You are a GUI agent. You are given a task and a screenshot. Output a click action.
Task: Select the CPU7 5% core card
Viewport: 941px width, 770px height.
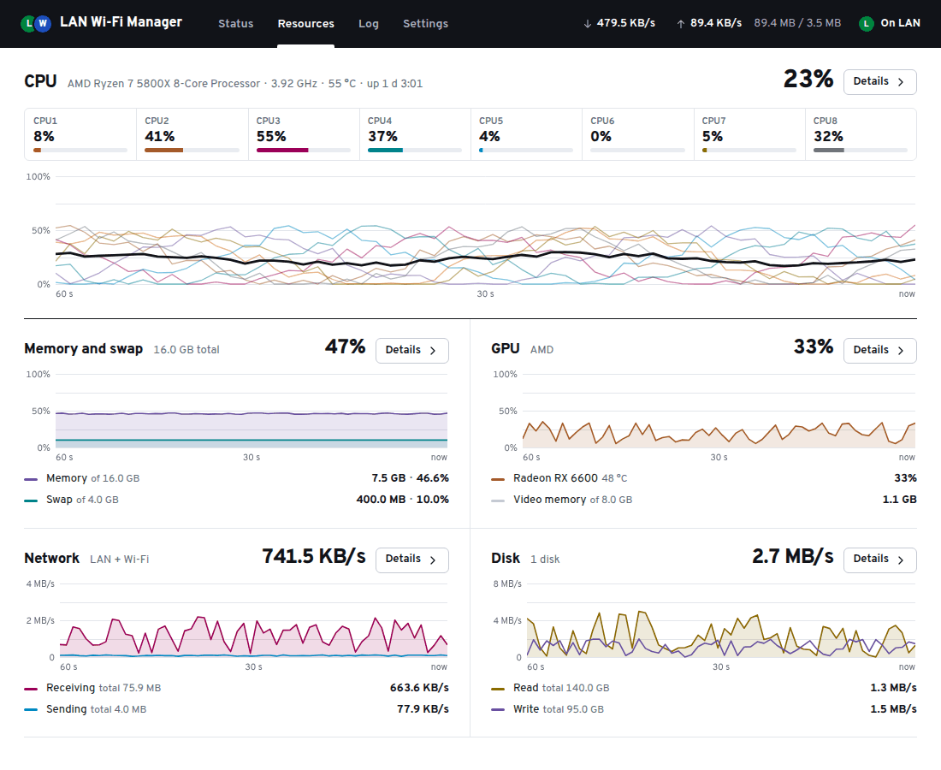coord(749,134)
